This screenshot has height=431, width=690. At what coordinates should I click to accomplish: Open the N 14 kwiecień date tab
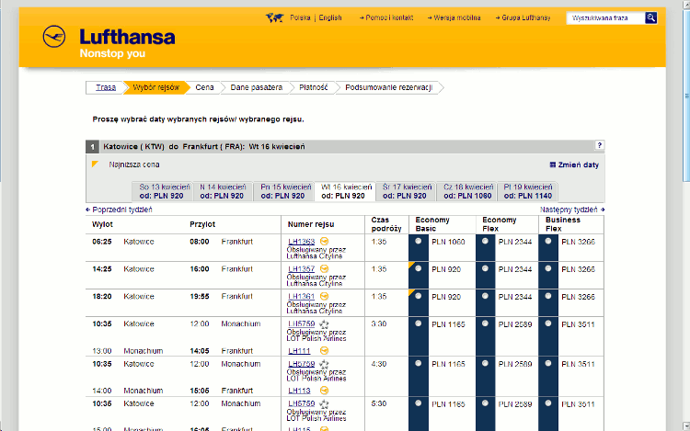coord(223,191)
